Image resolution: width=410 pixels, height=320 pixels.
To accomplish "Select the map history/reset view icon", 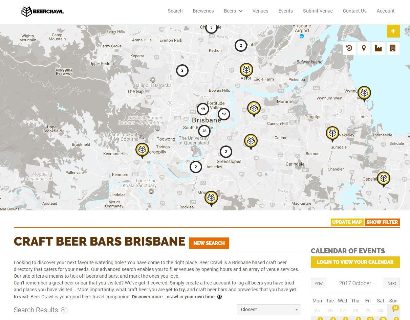I will pyautogui.click(x=349, y=48).
